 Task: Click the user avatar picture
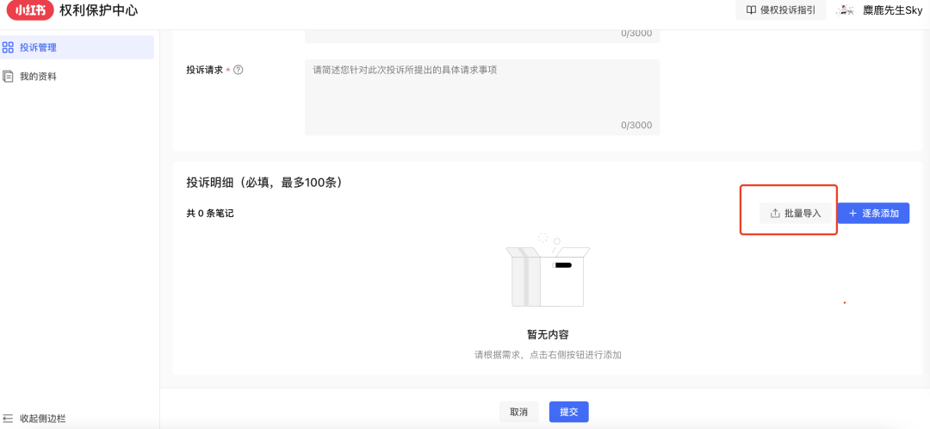(x=846, y=10)
